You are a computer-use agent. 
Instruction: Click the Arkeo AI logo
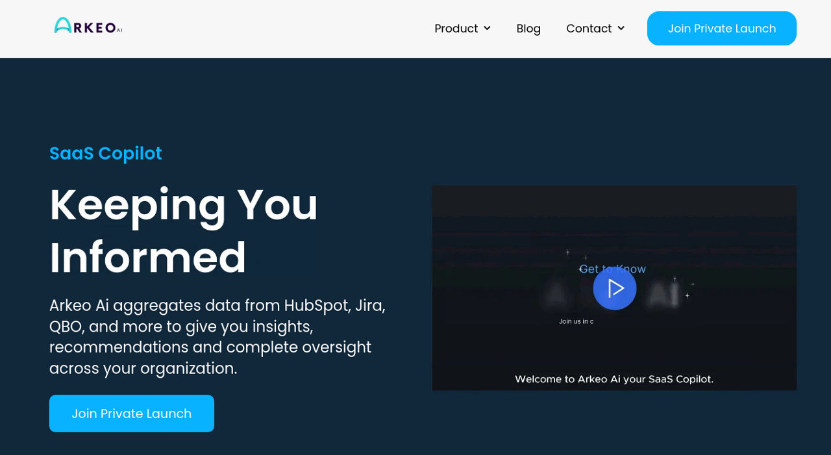[x=88, y=26]
